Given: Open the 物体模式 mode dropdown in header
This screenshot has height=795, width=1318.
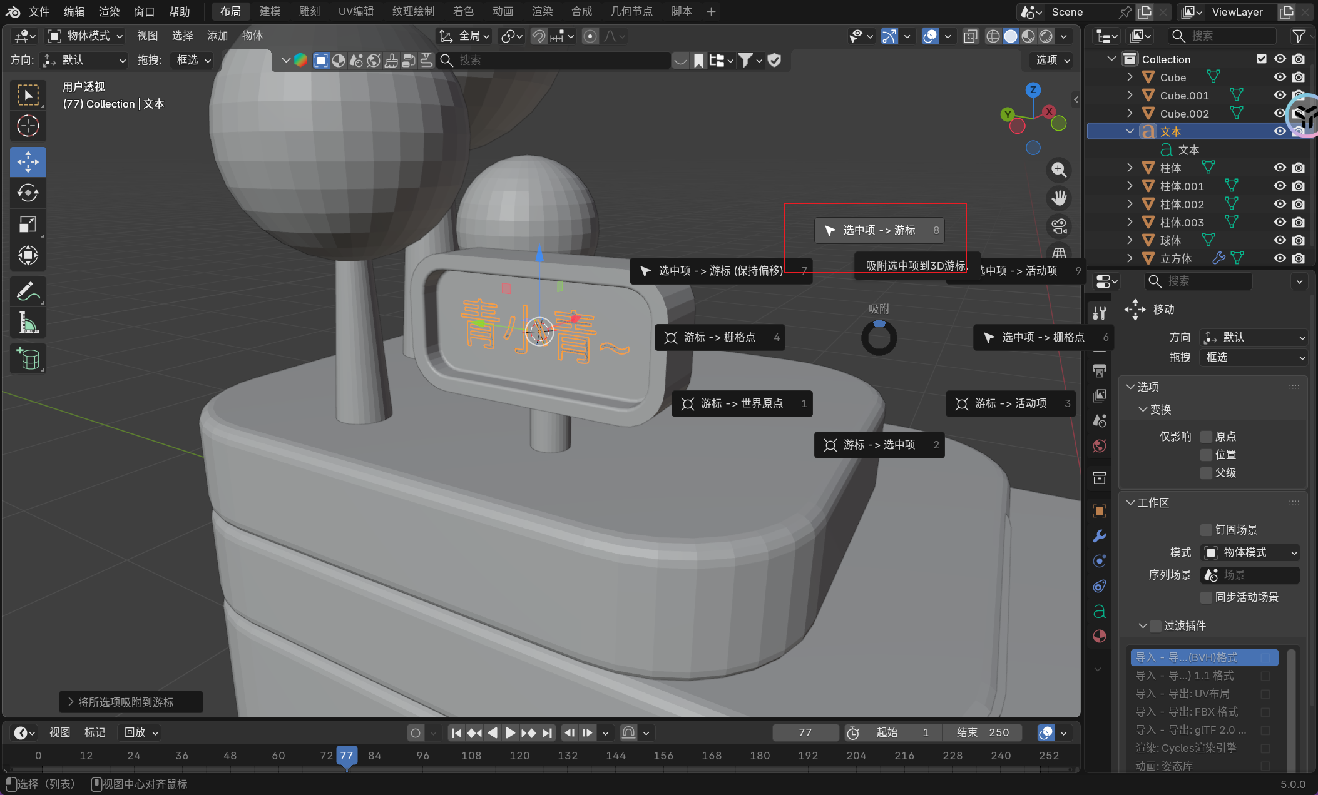Looking at the screenshot, I should [86, 36].
